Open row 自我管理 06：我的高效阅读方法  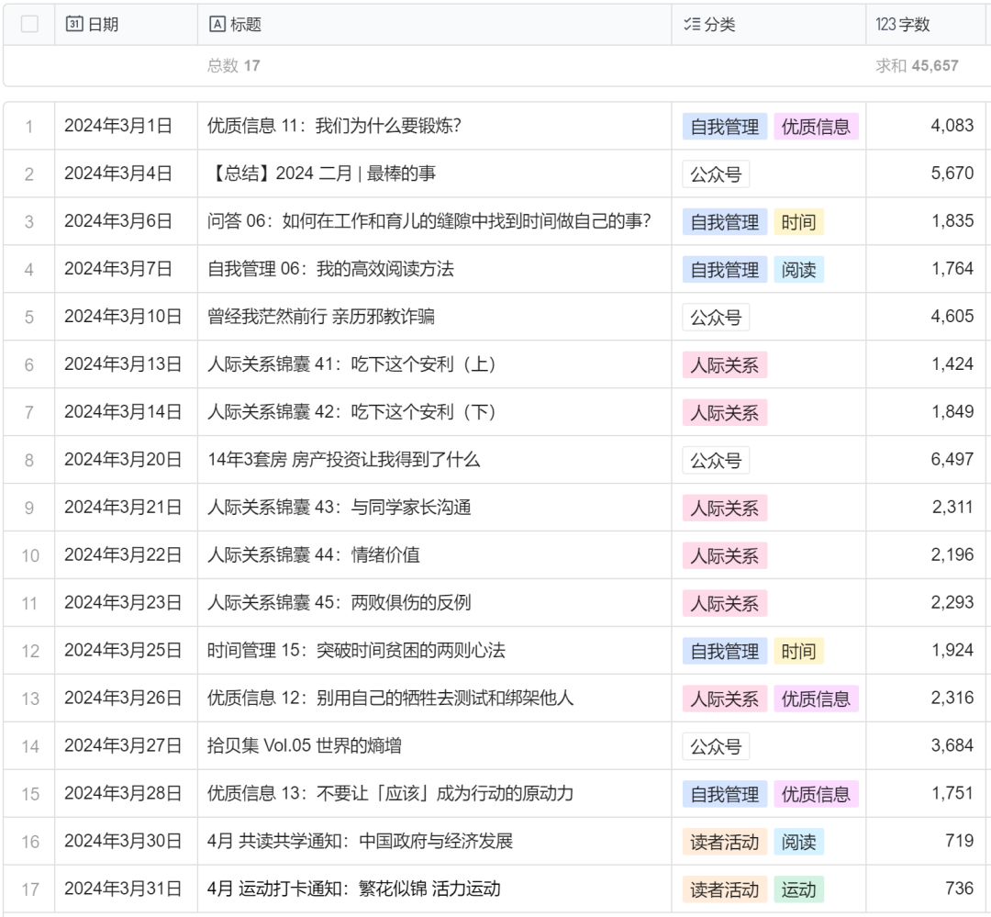tap(330, 269)
